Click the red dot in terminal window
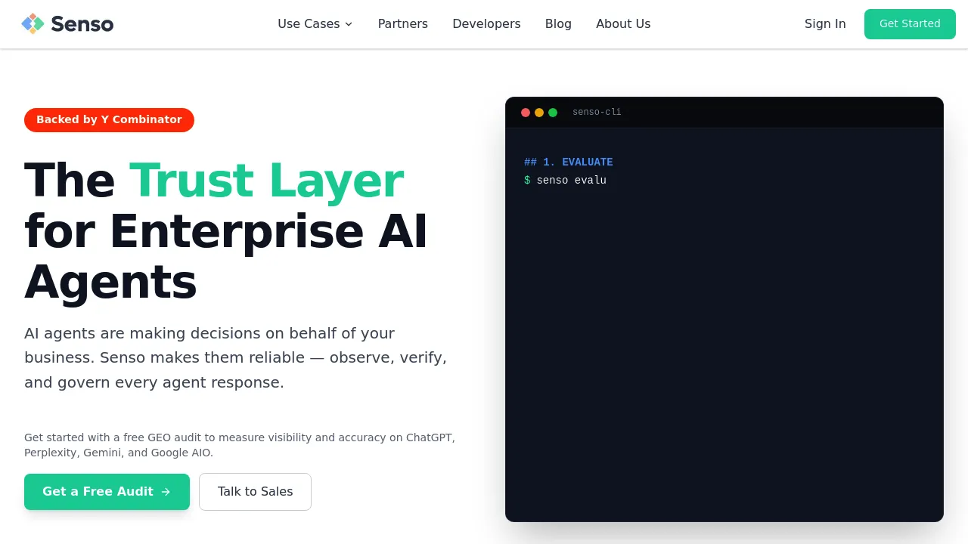Image resolution: width=968 pixels, height=544 pixels. coord(526,113)
